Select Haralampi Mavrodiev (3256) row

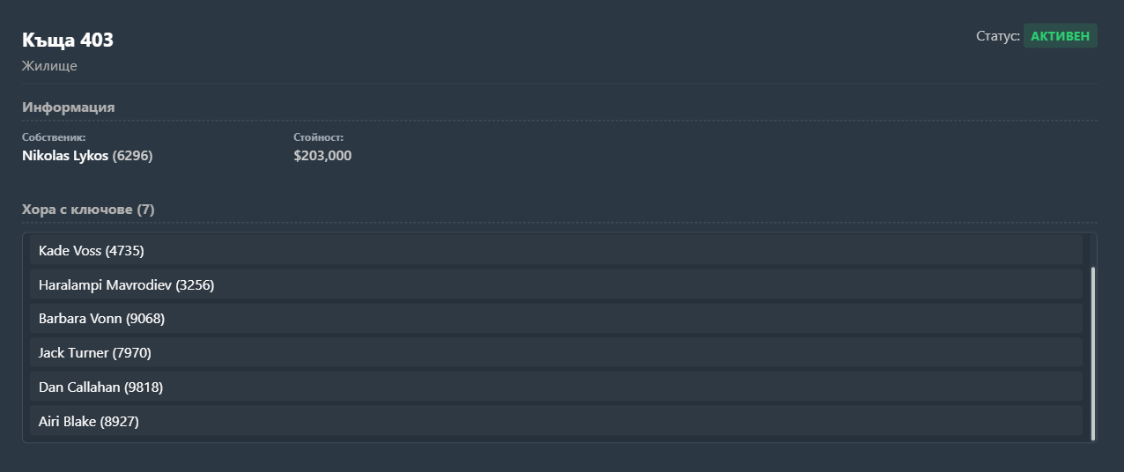click(x=556, y=284)
